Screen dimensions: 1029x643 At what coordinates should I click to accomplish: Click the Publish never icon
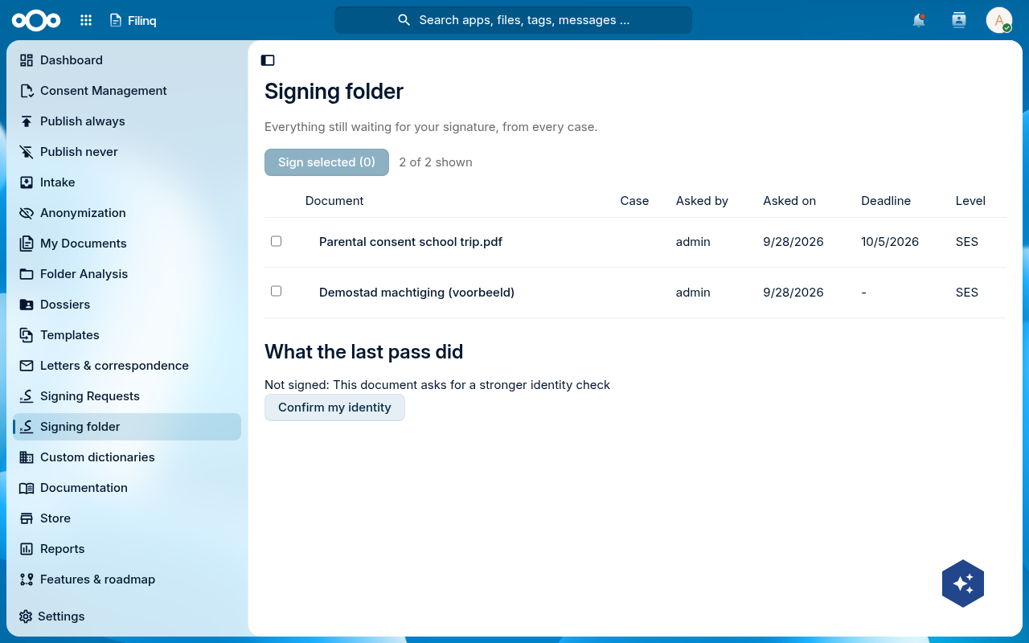(27, 152)
